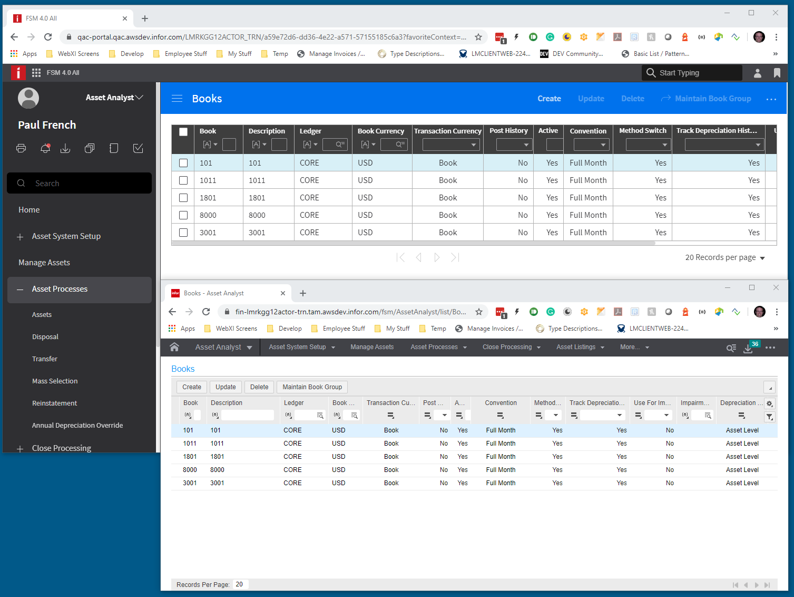Toggle the select-all checkbox in Books header
The width and height of the screenshot is (794, 597).
[183, 132]
